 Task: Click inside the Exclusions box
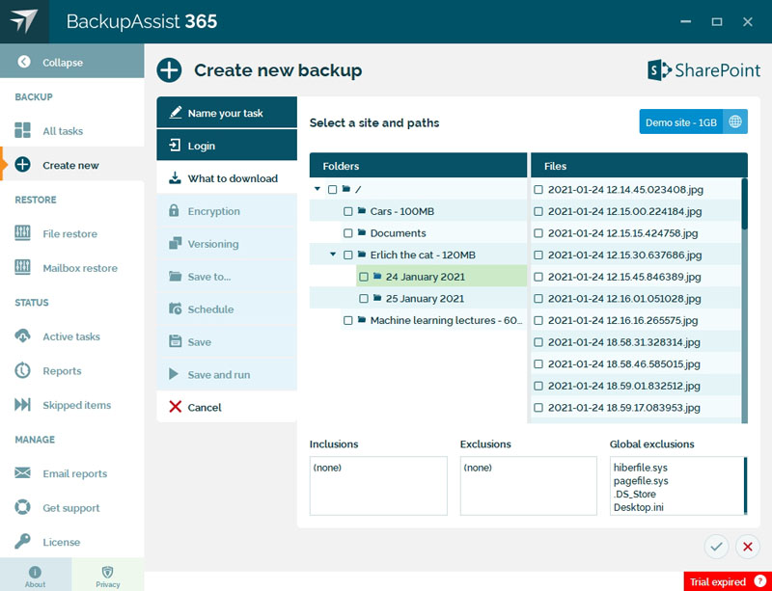coord(528,486)
